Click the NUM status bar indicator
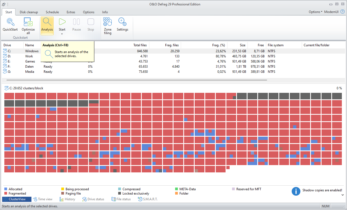Viewport: 347px width, 210px height. tap(326, 206)
